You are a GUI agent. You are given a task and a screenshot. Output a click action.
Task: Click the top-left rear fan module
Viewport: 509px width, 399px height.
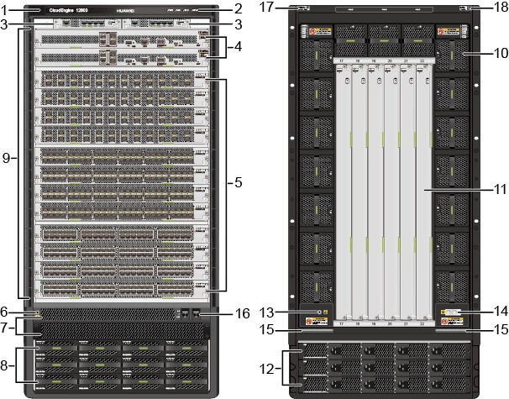click(x=312, y=55)
